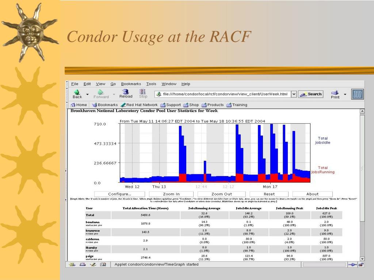Click the About graph button

[x=313, y=194]
